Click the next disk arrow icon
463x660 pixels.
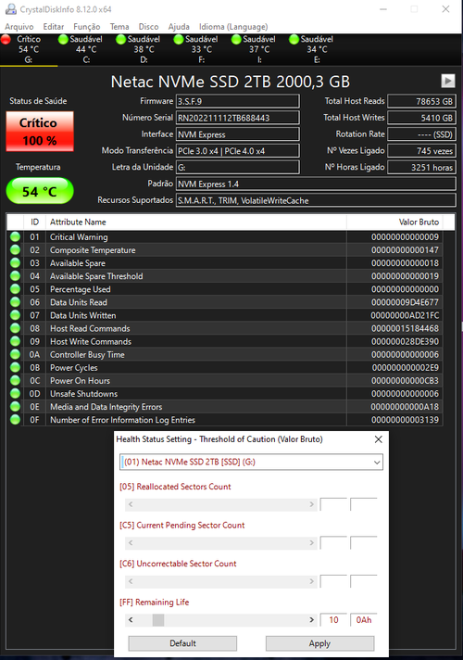click(x=448, y=81)
